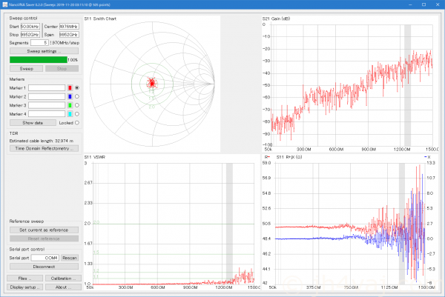Click the S11 Smith Chart plot

coord(152,84)
